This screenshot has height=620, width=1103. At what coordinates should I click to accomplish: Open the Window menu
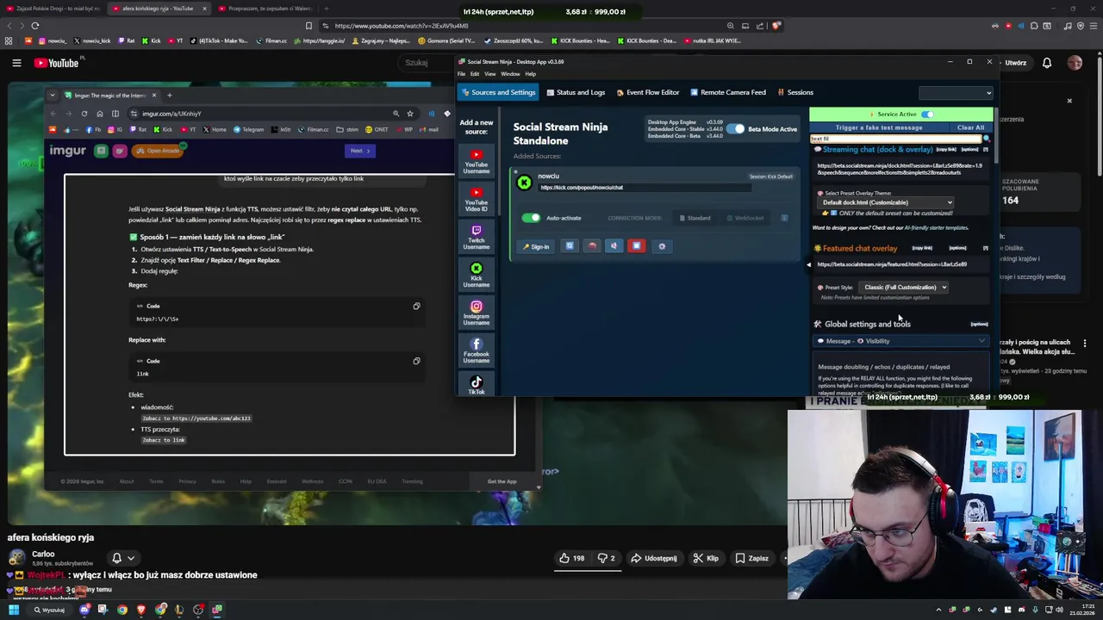coord(510,74)
